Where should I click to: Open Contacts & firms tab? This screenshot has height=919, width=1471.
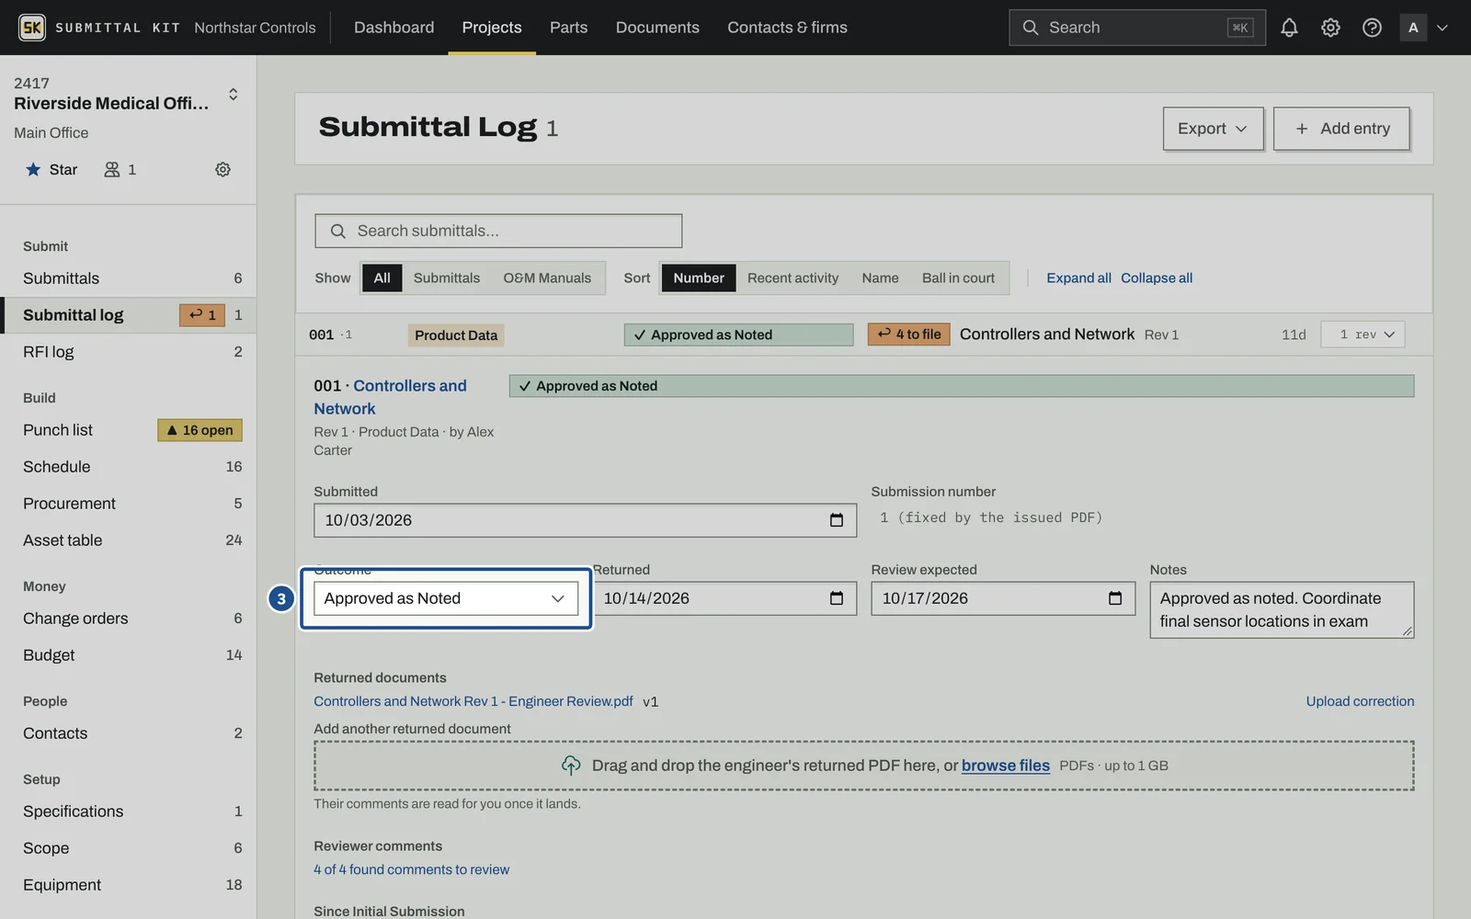(x=787, y=28)
